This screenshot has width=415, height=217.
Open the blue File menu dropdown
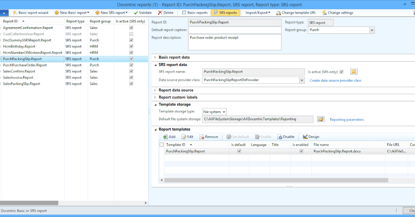click(4, 13)
